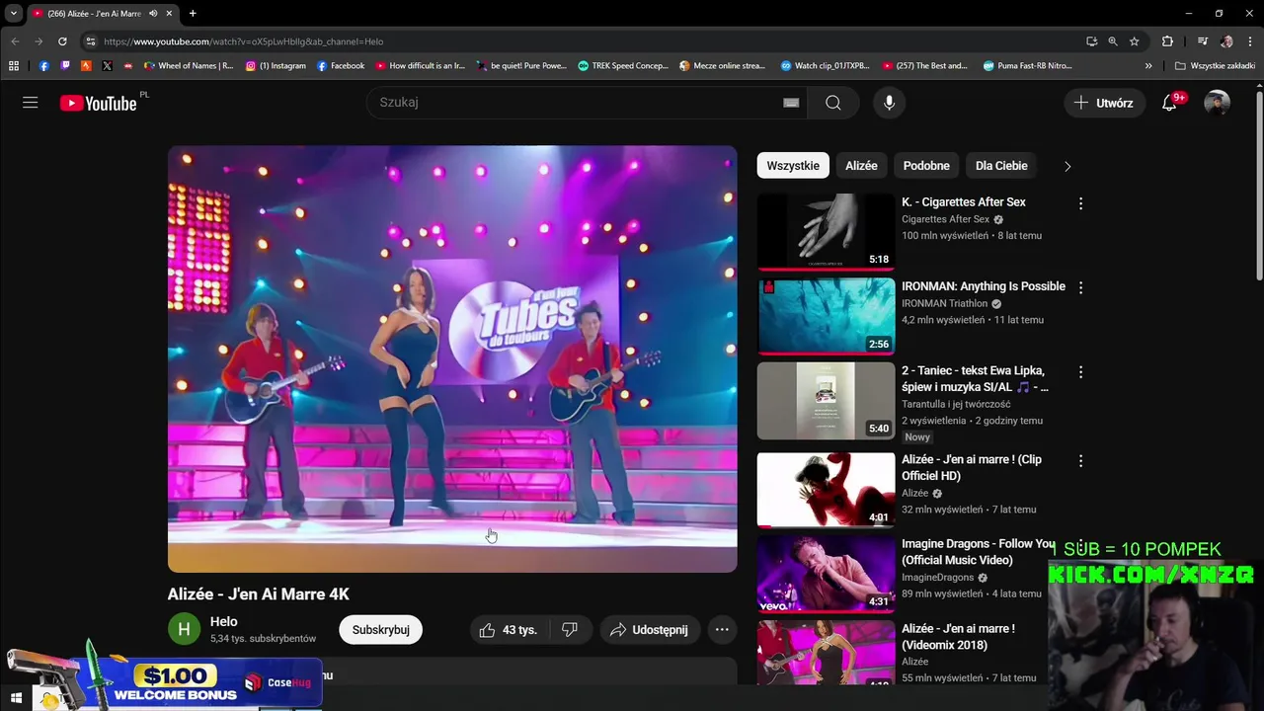Select the Wszystkie filter chip
The width and height of the screenshot is (1264, 711).
click(793, 166)
